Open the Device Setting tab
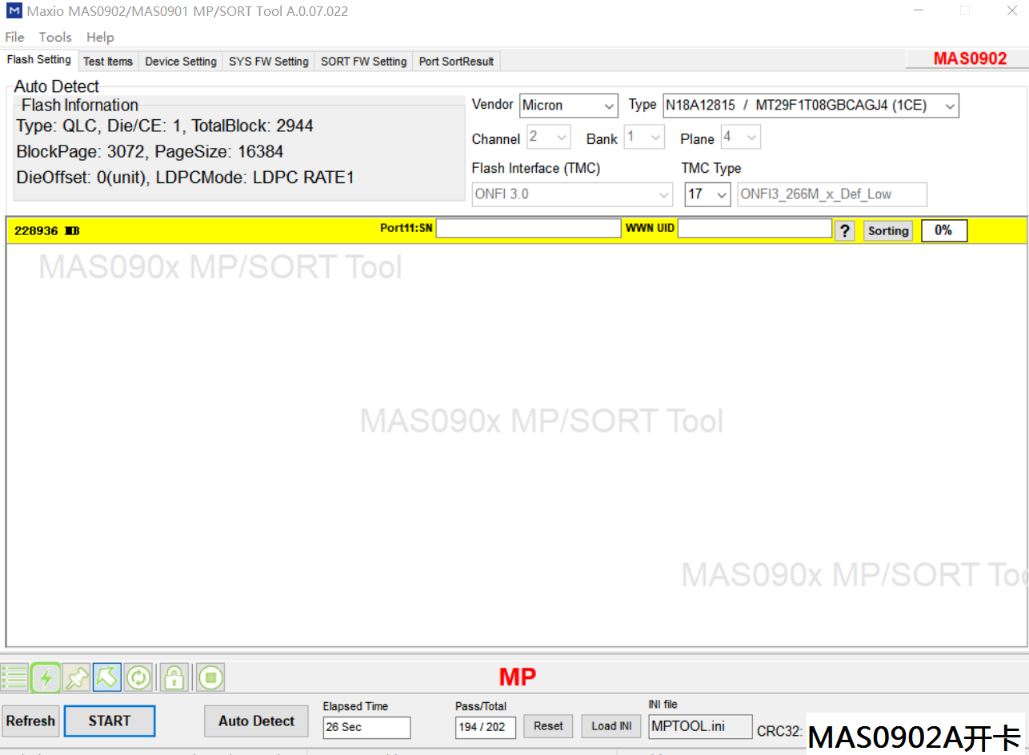The height and width of the screenshot is (755, 1029). pos(181,62)
